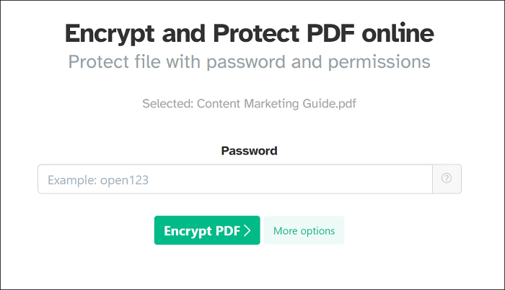Click the word "online" in the main heading

pyautogui.click(x=397, y=33)
